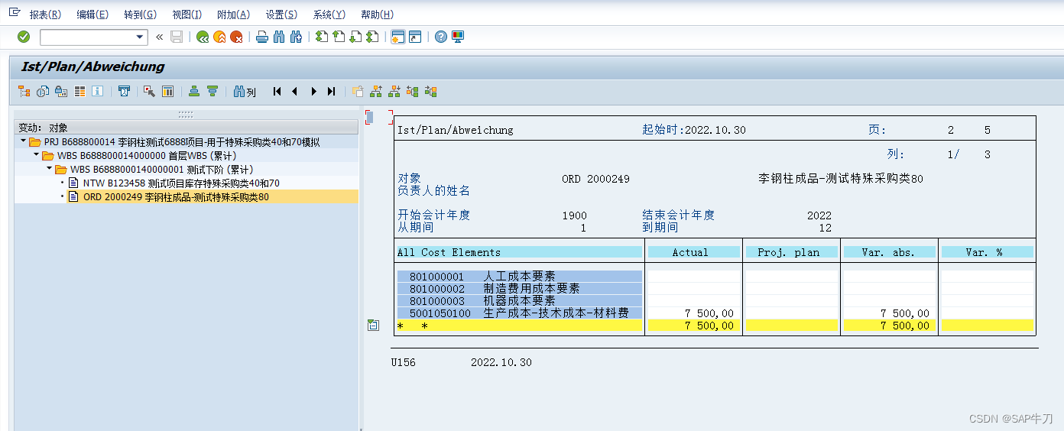Jump to last column with skip-forward arrow
1064x431 pixels.
point(331,92)
